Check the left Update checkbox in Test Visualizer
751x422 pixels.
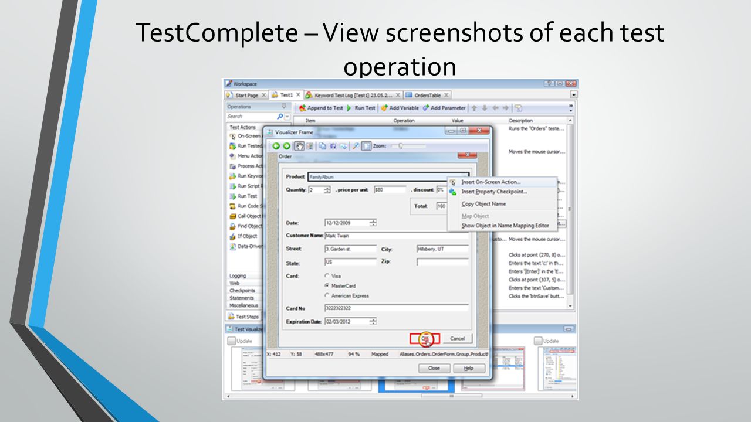(x=231, y=341)
